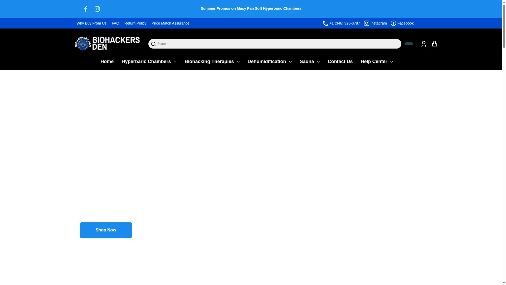Expand the Dehumidification chevron
Viewport: 506px width, 285px height.
(x=290, y=62)
